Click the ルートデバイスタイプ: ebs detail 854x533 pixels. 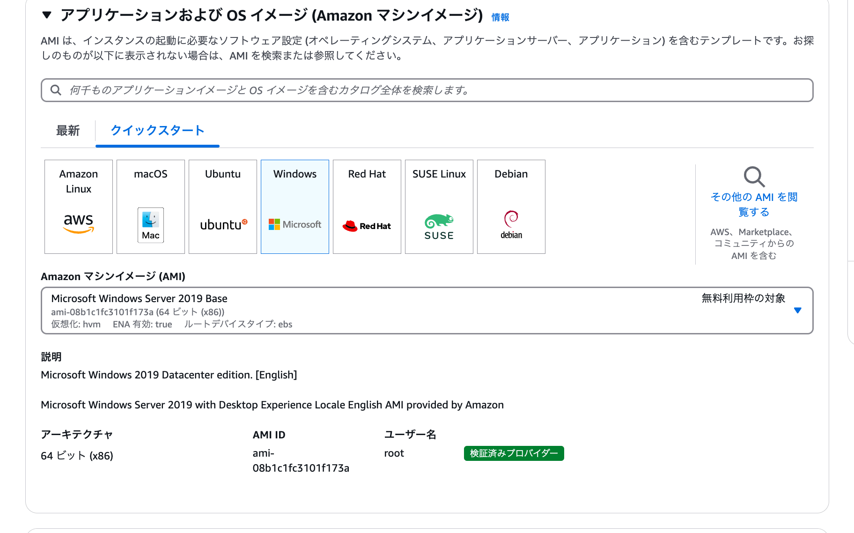(x=238, y=324)
